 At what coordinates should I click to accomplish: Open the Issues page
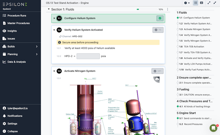pyautogui.click(x=11, y=39)
